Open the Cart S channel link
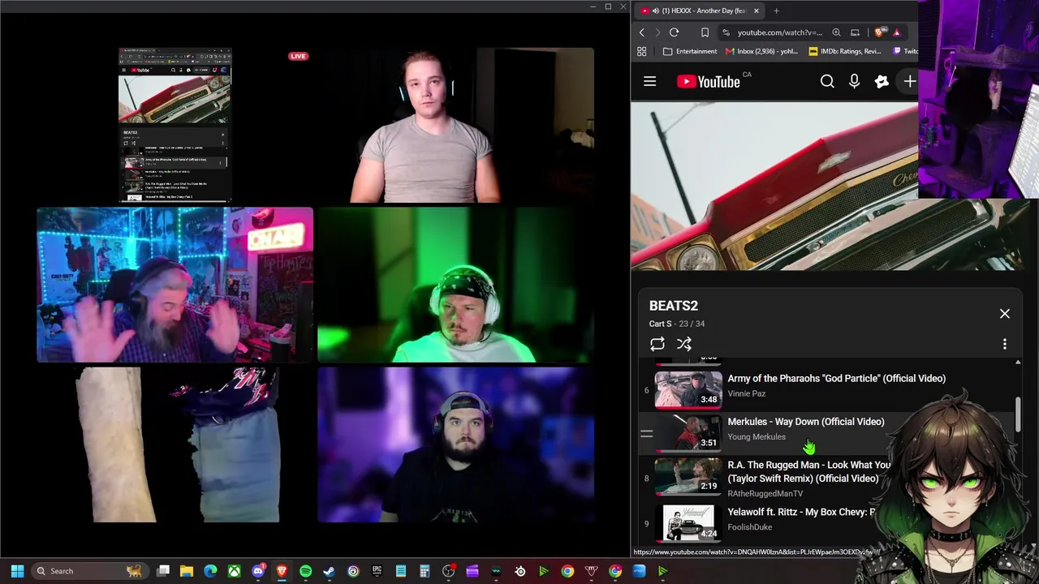This screenshot has height=584, width=1039. pos(660,324)
